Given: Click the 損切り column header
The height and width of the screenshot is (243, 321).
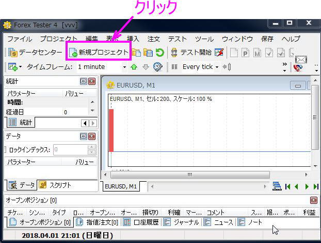Looking at the screenshot, I should (151, 213).
